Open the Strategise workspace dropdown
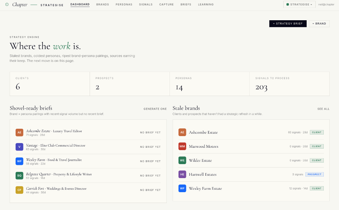339x210 pixels. tap(299, 4)
